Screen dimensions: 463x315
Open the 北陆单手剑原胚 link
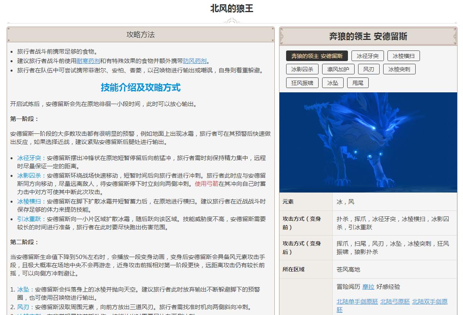click(357, 301)
